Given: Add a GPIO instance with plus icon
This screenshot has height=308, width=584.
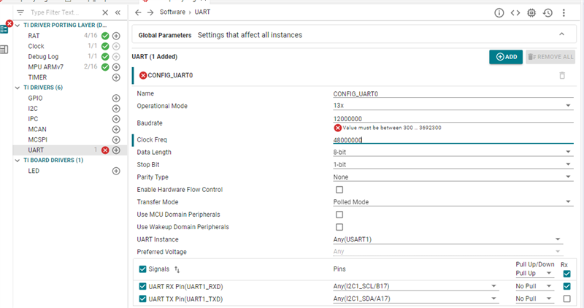Looking at the screenshot, I should pos(116,98).
